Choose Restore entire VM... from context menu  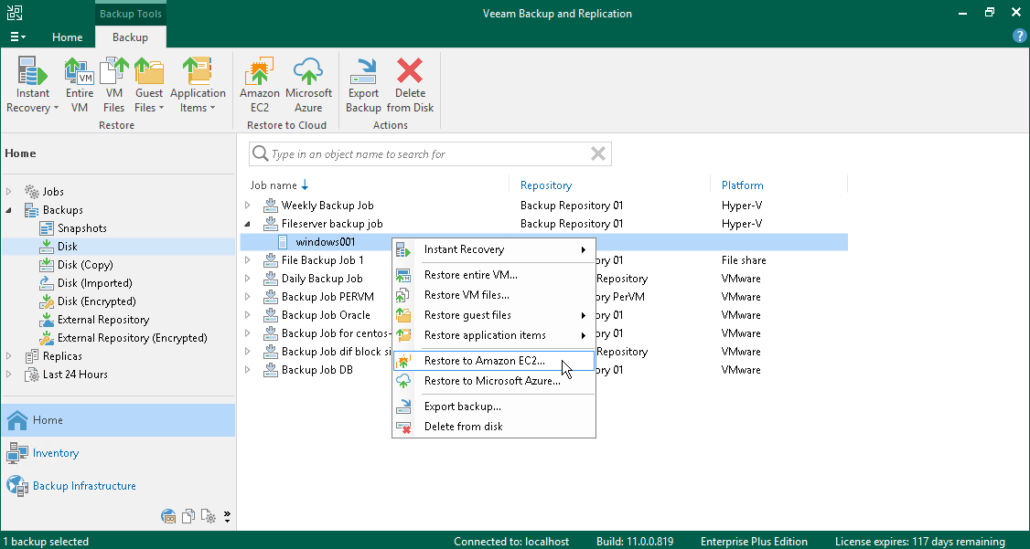tap(493, 275)
